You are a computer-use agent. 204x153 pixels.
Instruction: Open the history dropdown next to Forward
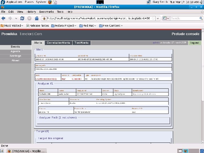16,18
